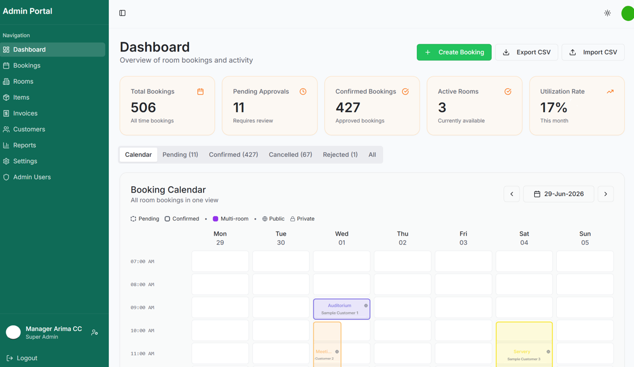Click the purple Multi-room legend swatch
Viewport: 634px width, 367px height.
point(215,219)
